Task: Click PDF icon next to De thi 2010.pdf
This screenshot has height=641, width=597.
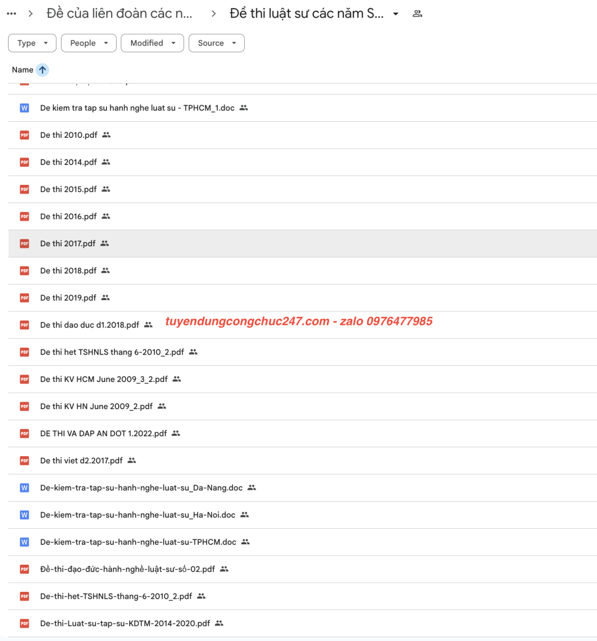Action: coord(25,135)
